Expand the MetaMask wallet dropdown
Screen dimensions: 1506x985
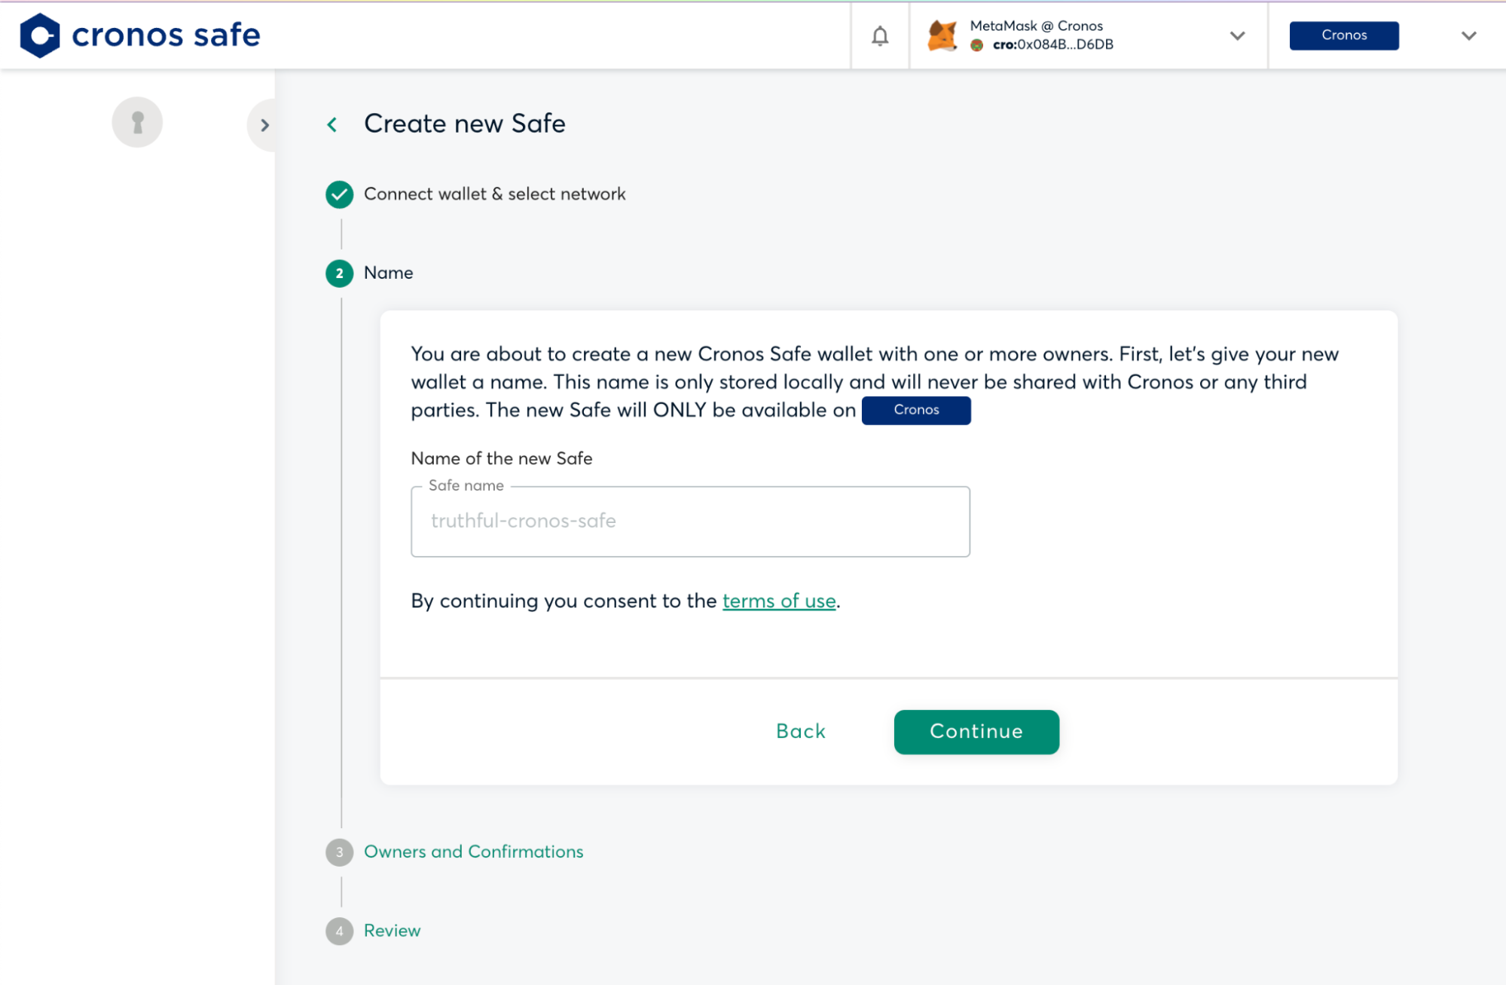(x=1237, y=35)
